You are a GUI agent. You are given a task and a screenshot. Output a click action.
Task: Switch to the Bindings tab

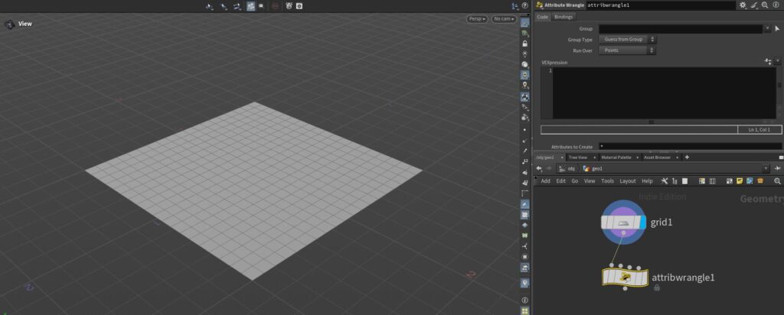(563, 16)
